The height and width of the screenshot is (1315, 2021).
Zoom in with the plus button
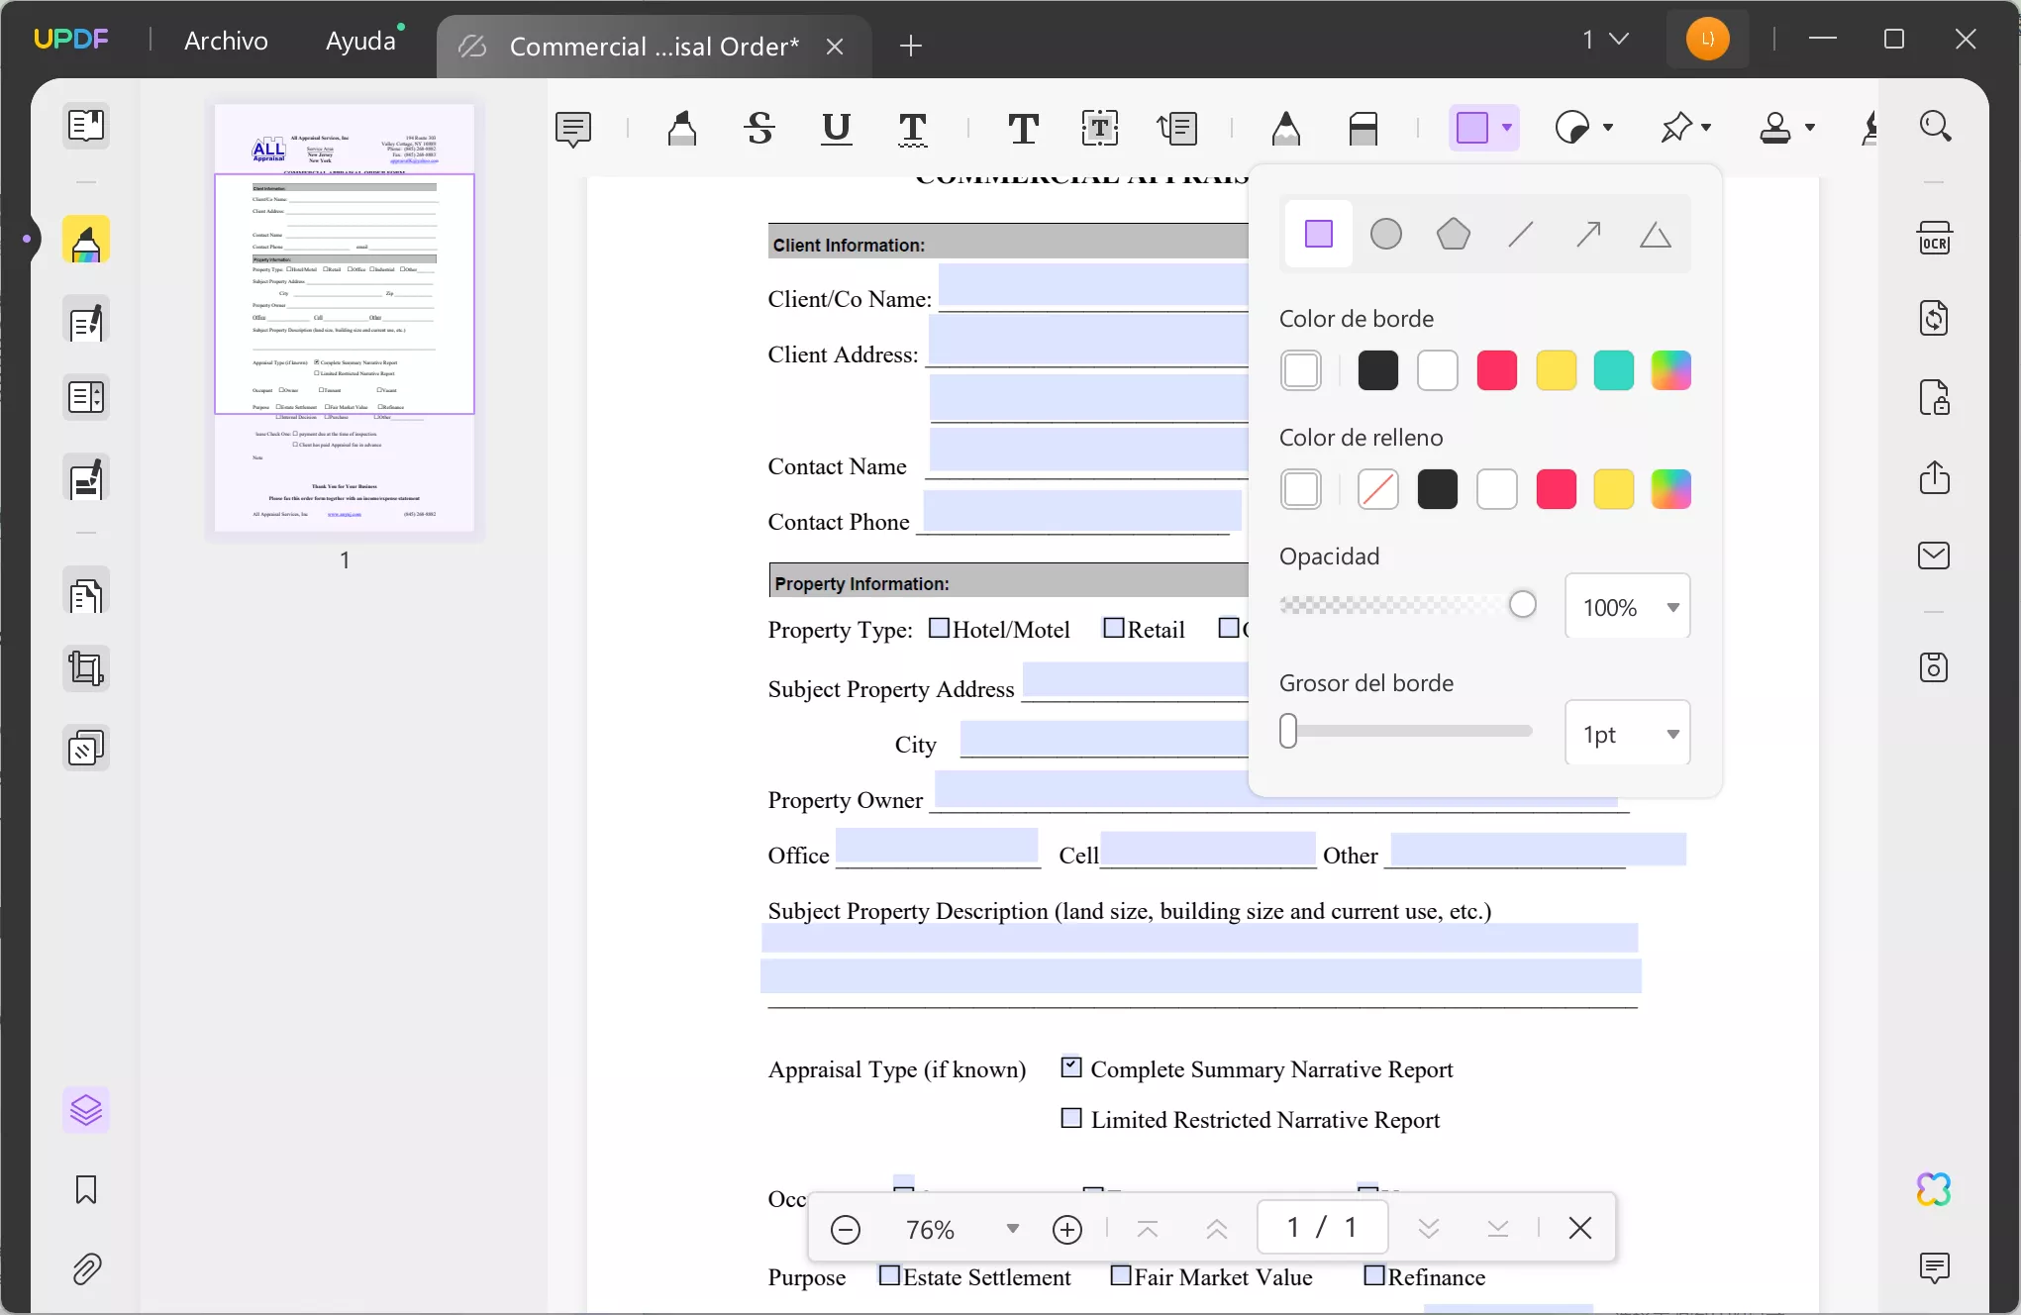[x=1067, y=1229]
